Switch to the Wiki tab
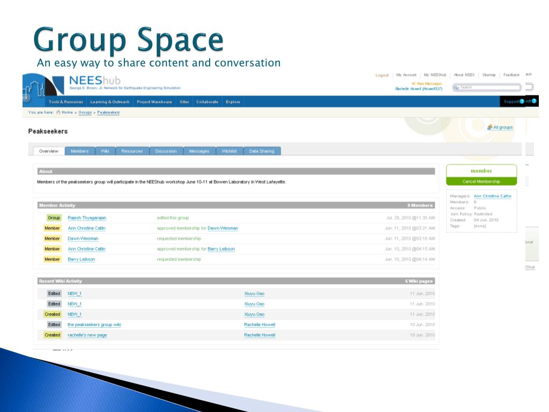The width and height of the screenshot is (549, 412). point(105,151)
